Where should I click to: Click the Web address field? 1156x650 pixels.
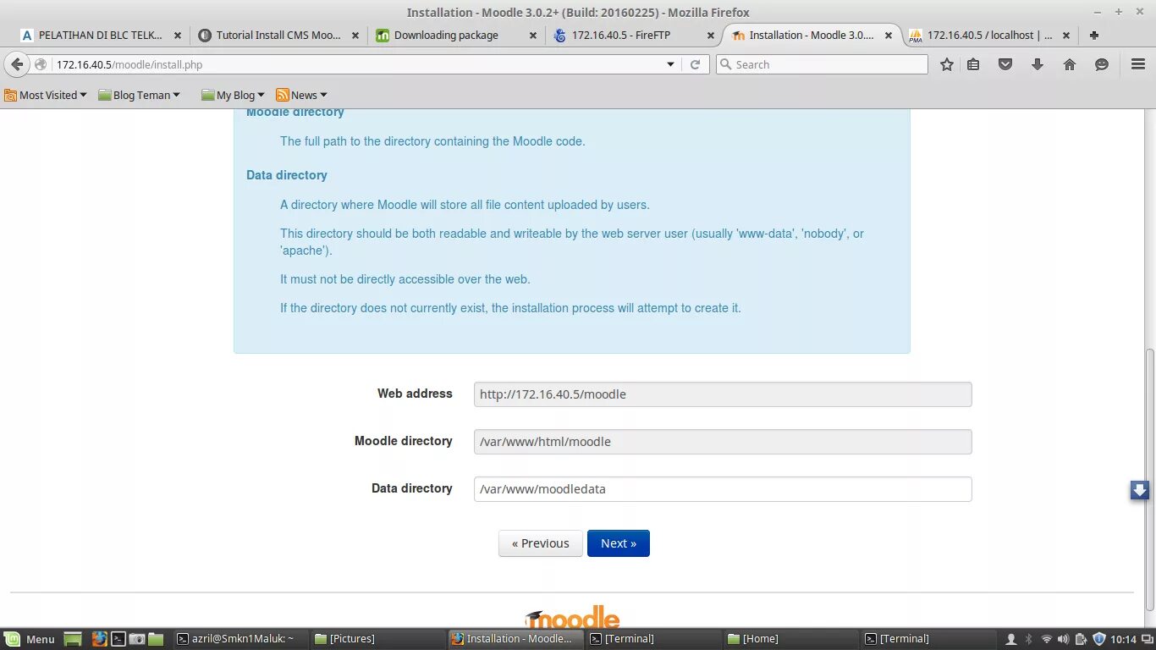point(723,394)
